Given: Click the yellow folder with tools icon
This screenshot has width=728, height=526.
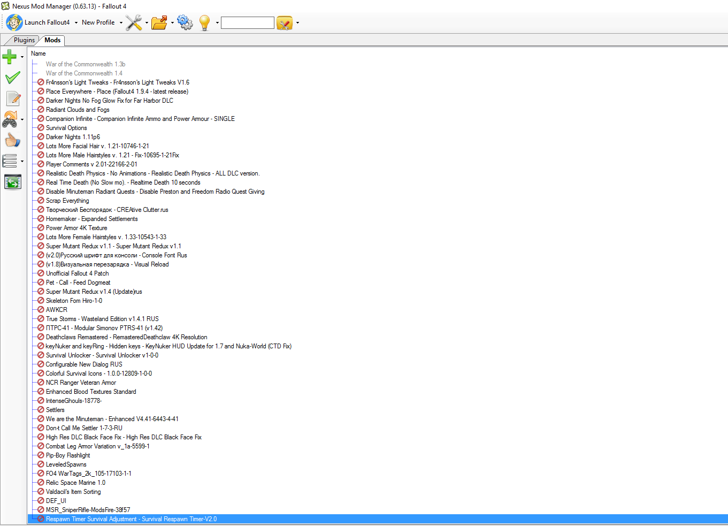Looking at the screenshot, I should click(x=285, y=22).
